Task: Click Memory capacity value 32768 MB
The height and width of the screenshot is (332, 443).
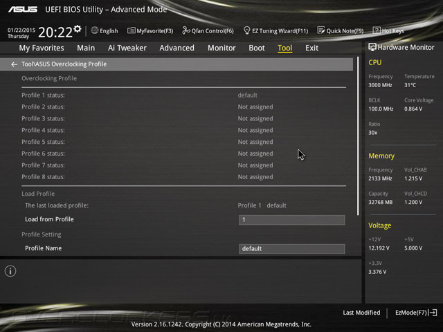Action: pos(380,203)
